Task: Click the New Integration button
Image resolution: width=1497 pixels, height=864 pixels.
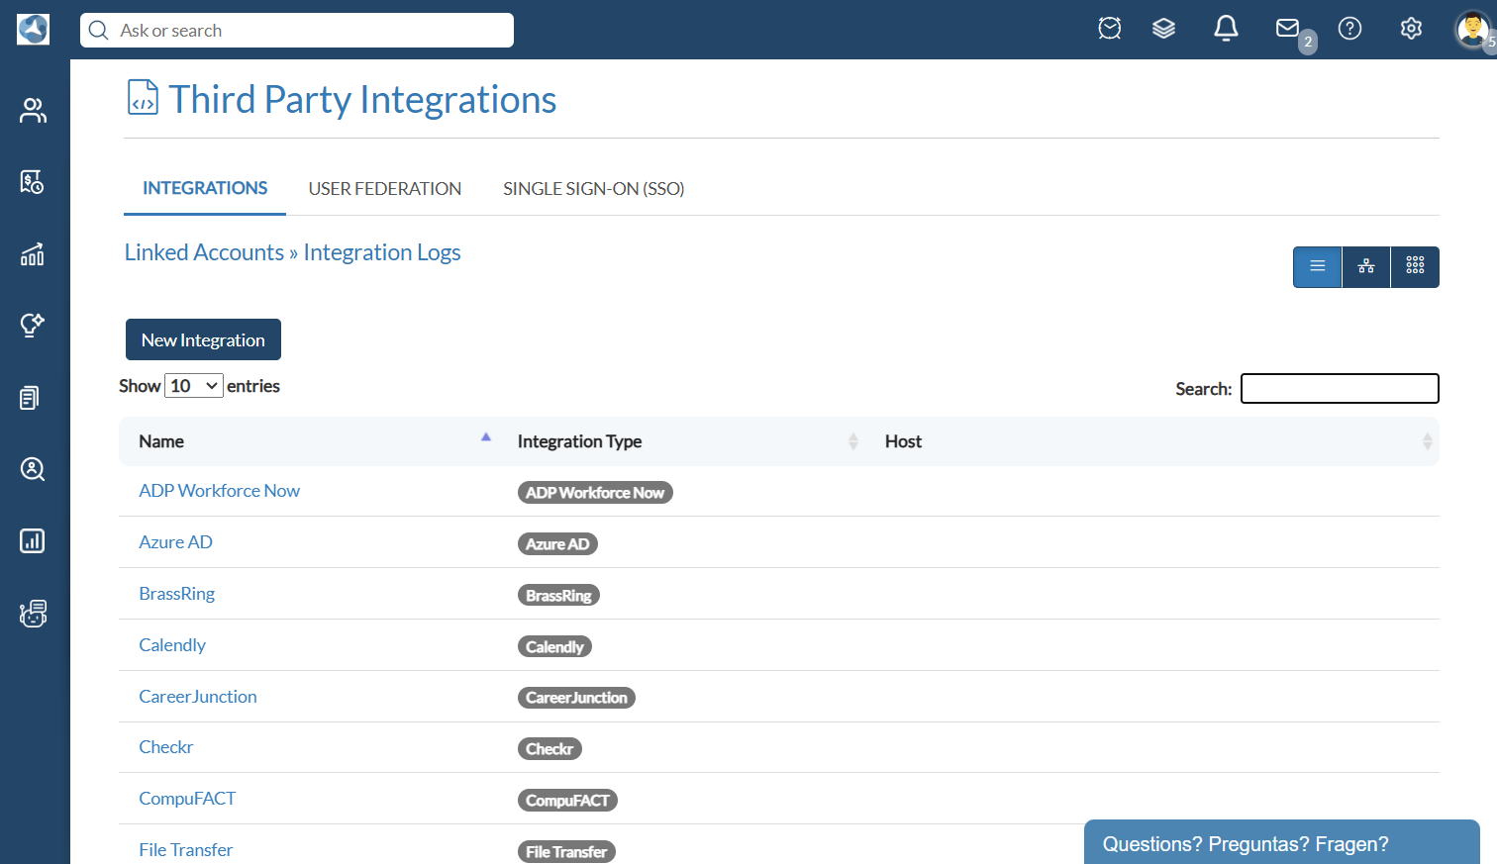Action: [203, 339]
